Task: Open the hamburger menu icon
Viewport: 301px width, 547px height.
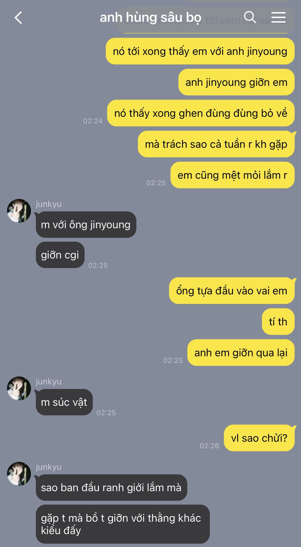Action: (x=278, y=17)
